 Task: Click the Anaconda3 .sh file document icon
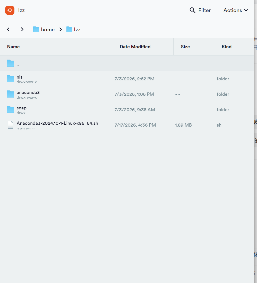(11, 125)
